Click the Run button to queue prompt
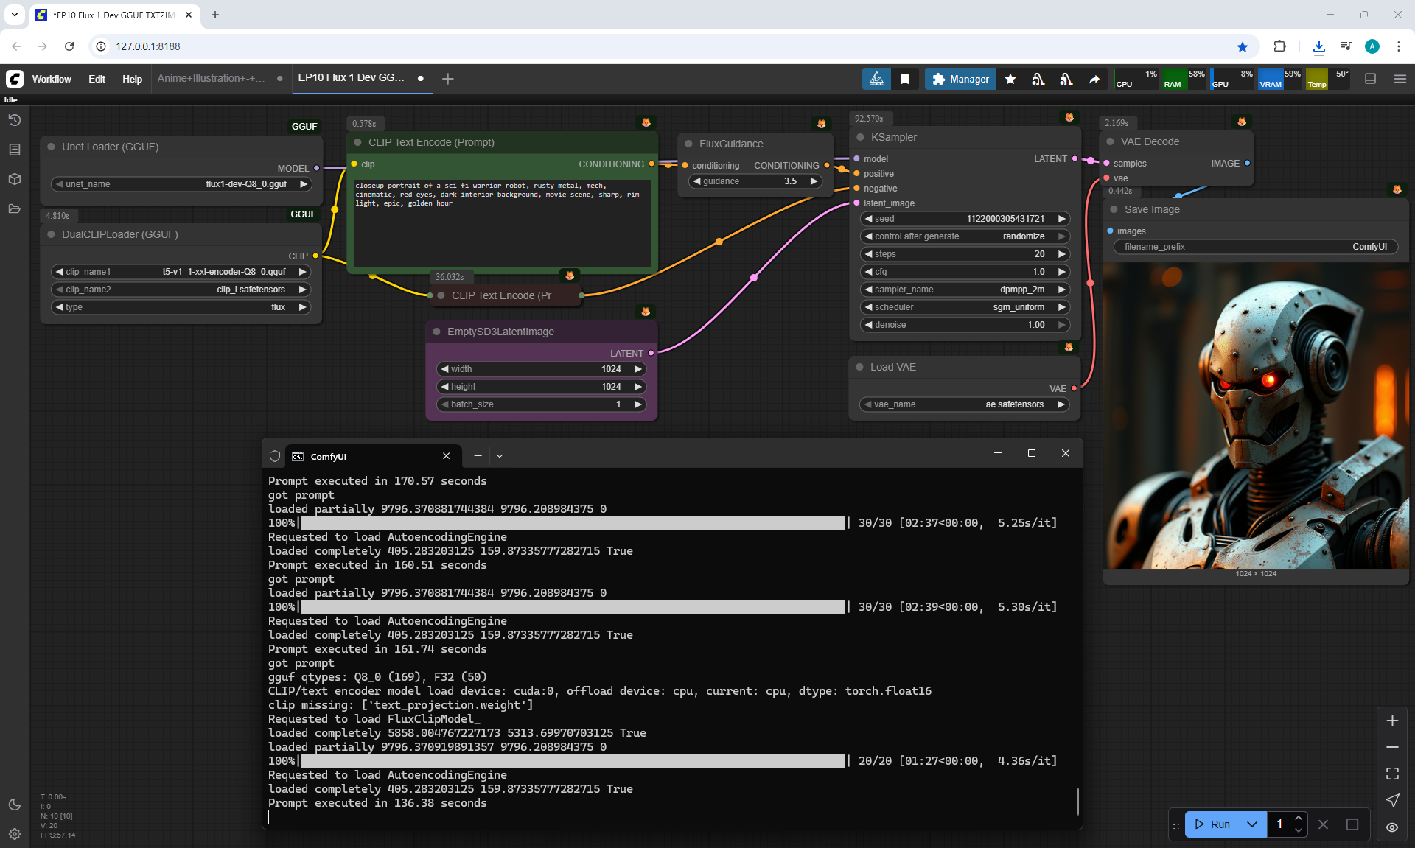This screenshot has height=848, width=1415. pyautogui.click(x=1213, y=824)
